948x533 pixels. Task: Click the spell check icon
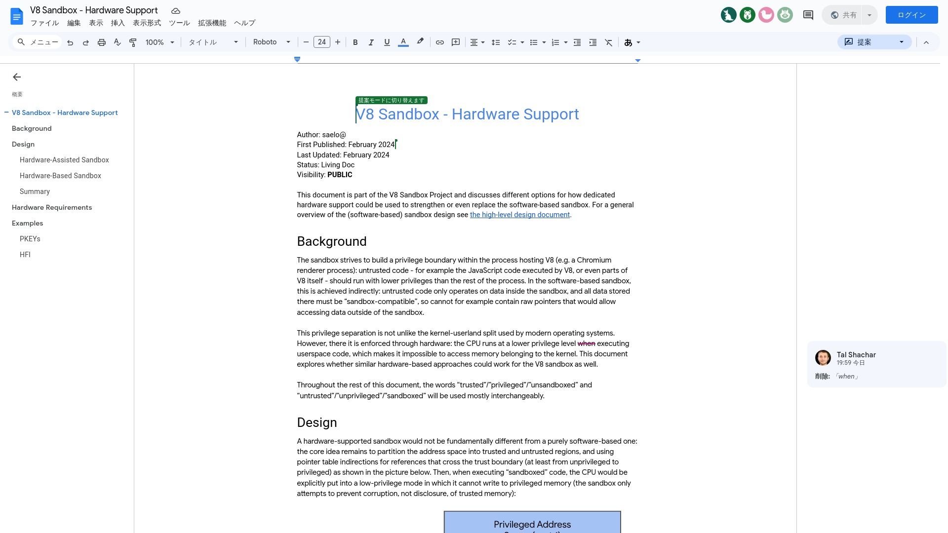point(117,42)
